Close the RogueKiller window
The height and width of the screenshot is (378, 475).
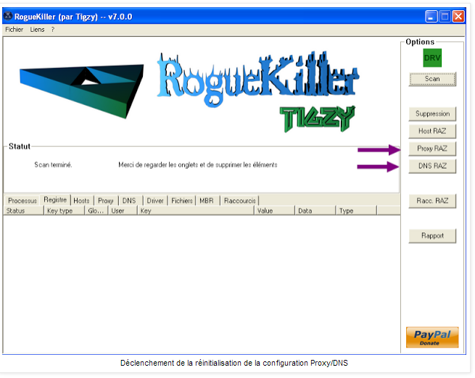click(458, 17)
